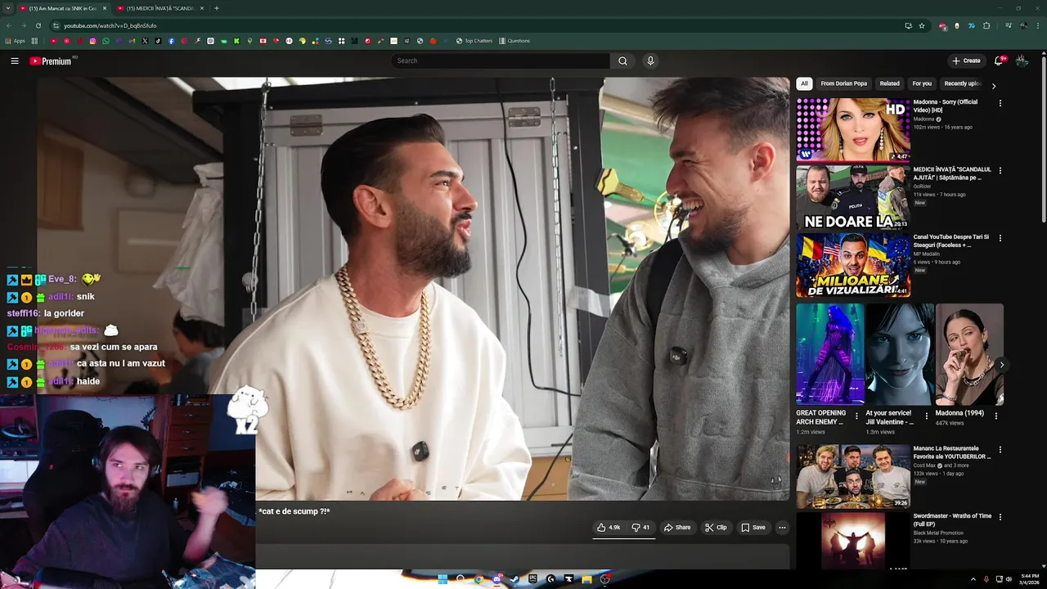Select the Related filter chip

(889, 83)
